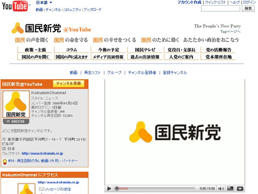Open the 政策・主張 banner button
258x194 pixels.
tap(35, 50)
